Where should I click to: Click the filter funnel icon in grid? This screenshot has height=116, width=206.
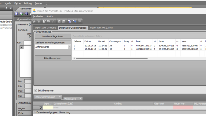(x=41, y=108)
